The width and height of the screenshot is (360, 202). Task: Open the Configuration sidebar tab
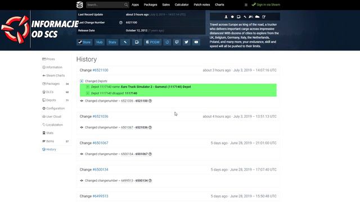53,108
